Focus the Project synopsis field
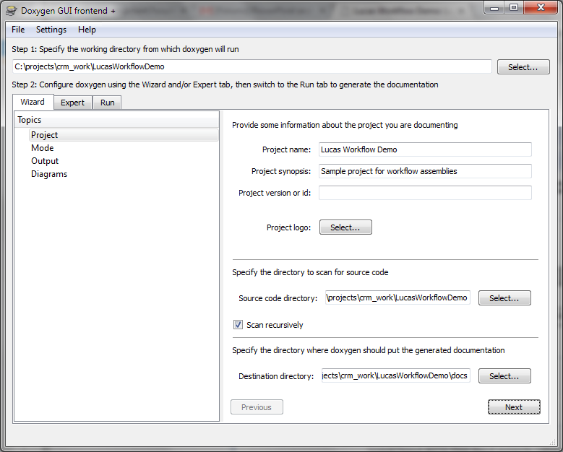The width and height of the screenshot is (563, 452). 425,171
